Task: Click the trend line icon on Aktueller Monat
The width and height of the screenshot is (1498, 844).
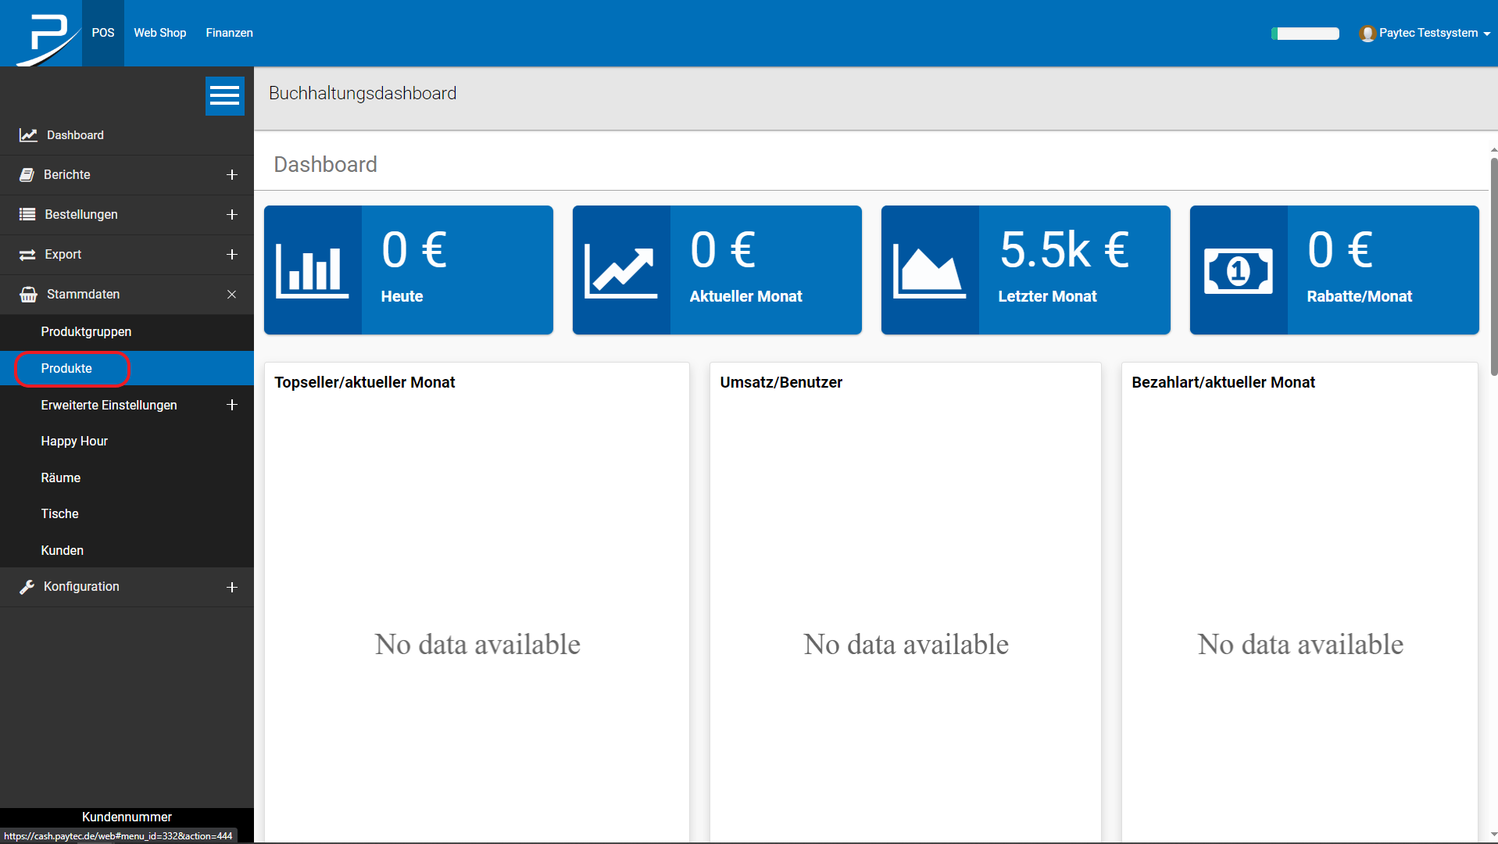Action: click(x=620, y=270)
